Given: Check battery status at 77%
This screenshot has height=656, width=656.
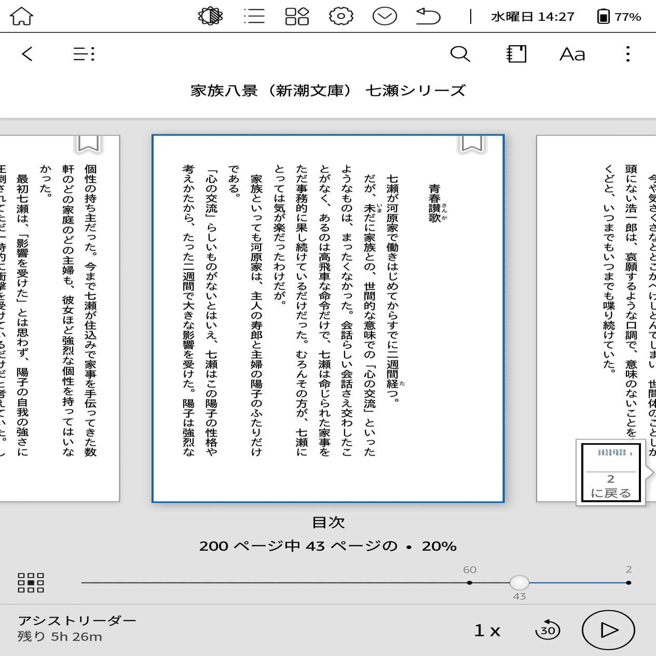Looking at the screenshot, I should [x=619, y=17].
